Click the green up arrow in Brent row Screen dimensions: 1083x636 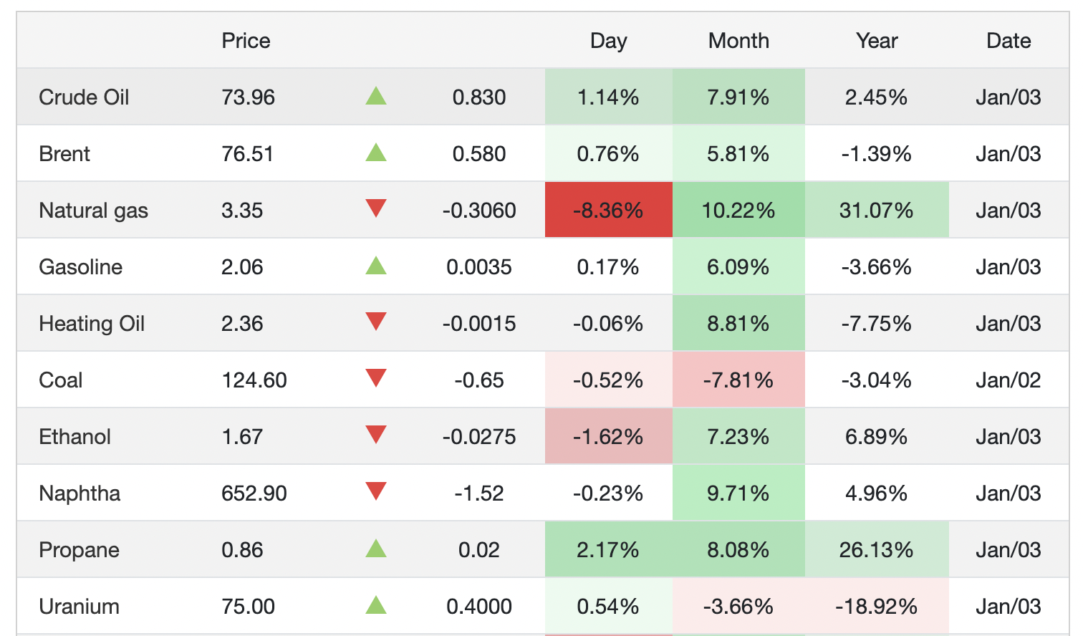click(x=376, y=153)
